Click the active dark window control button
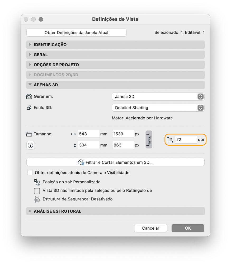231x264 pixels. coord(41,19)
